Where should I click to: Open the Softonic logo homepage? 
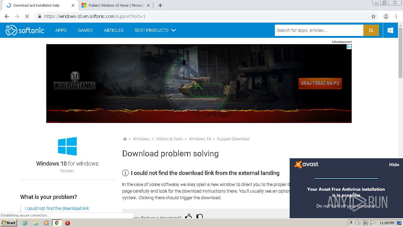(x=25, y=30)
